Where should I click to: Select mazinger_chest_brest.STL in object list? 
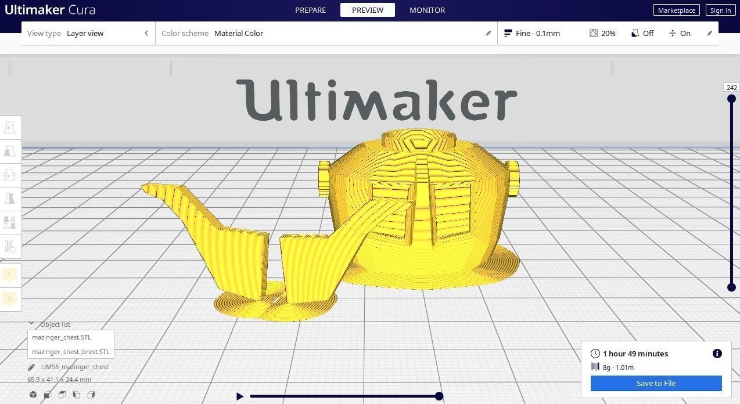point(70,352)
